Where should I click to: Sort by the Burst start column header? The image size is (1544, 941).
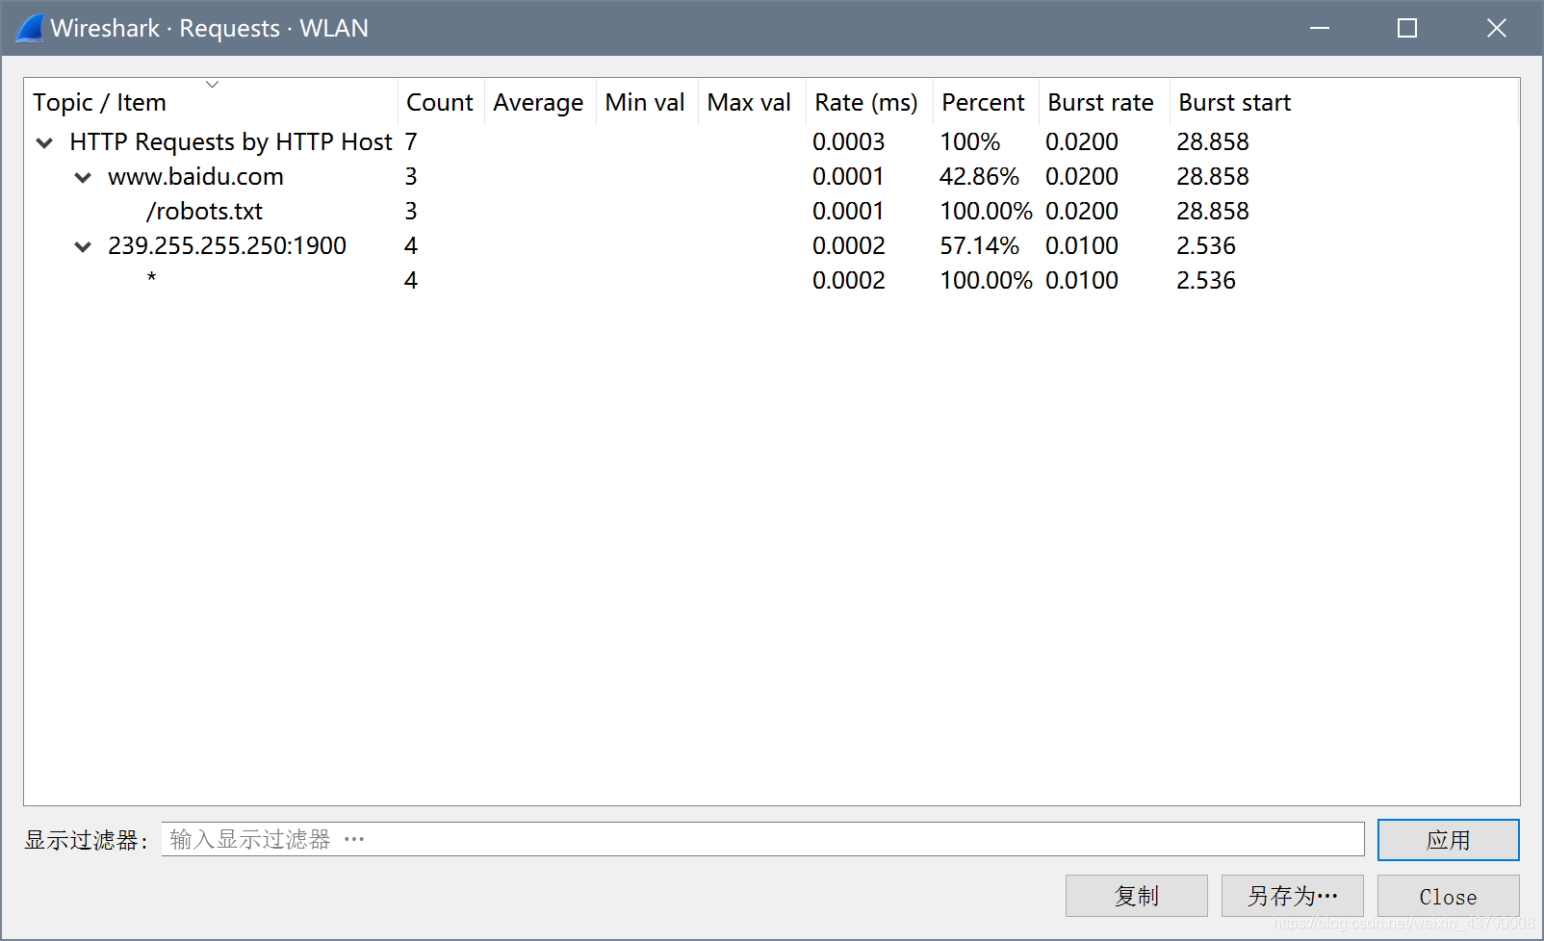pyautogui.click(x=1344, y=102)
